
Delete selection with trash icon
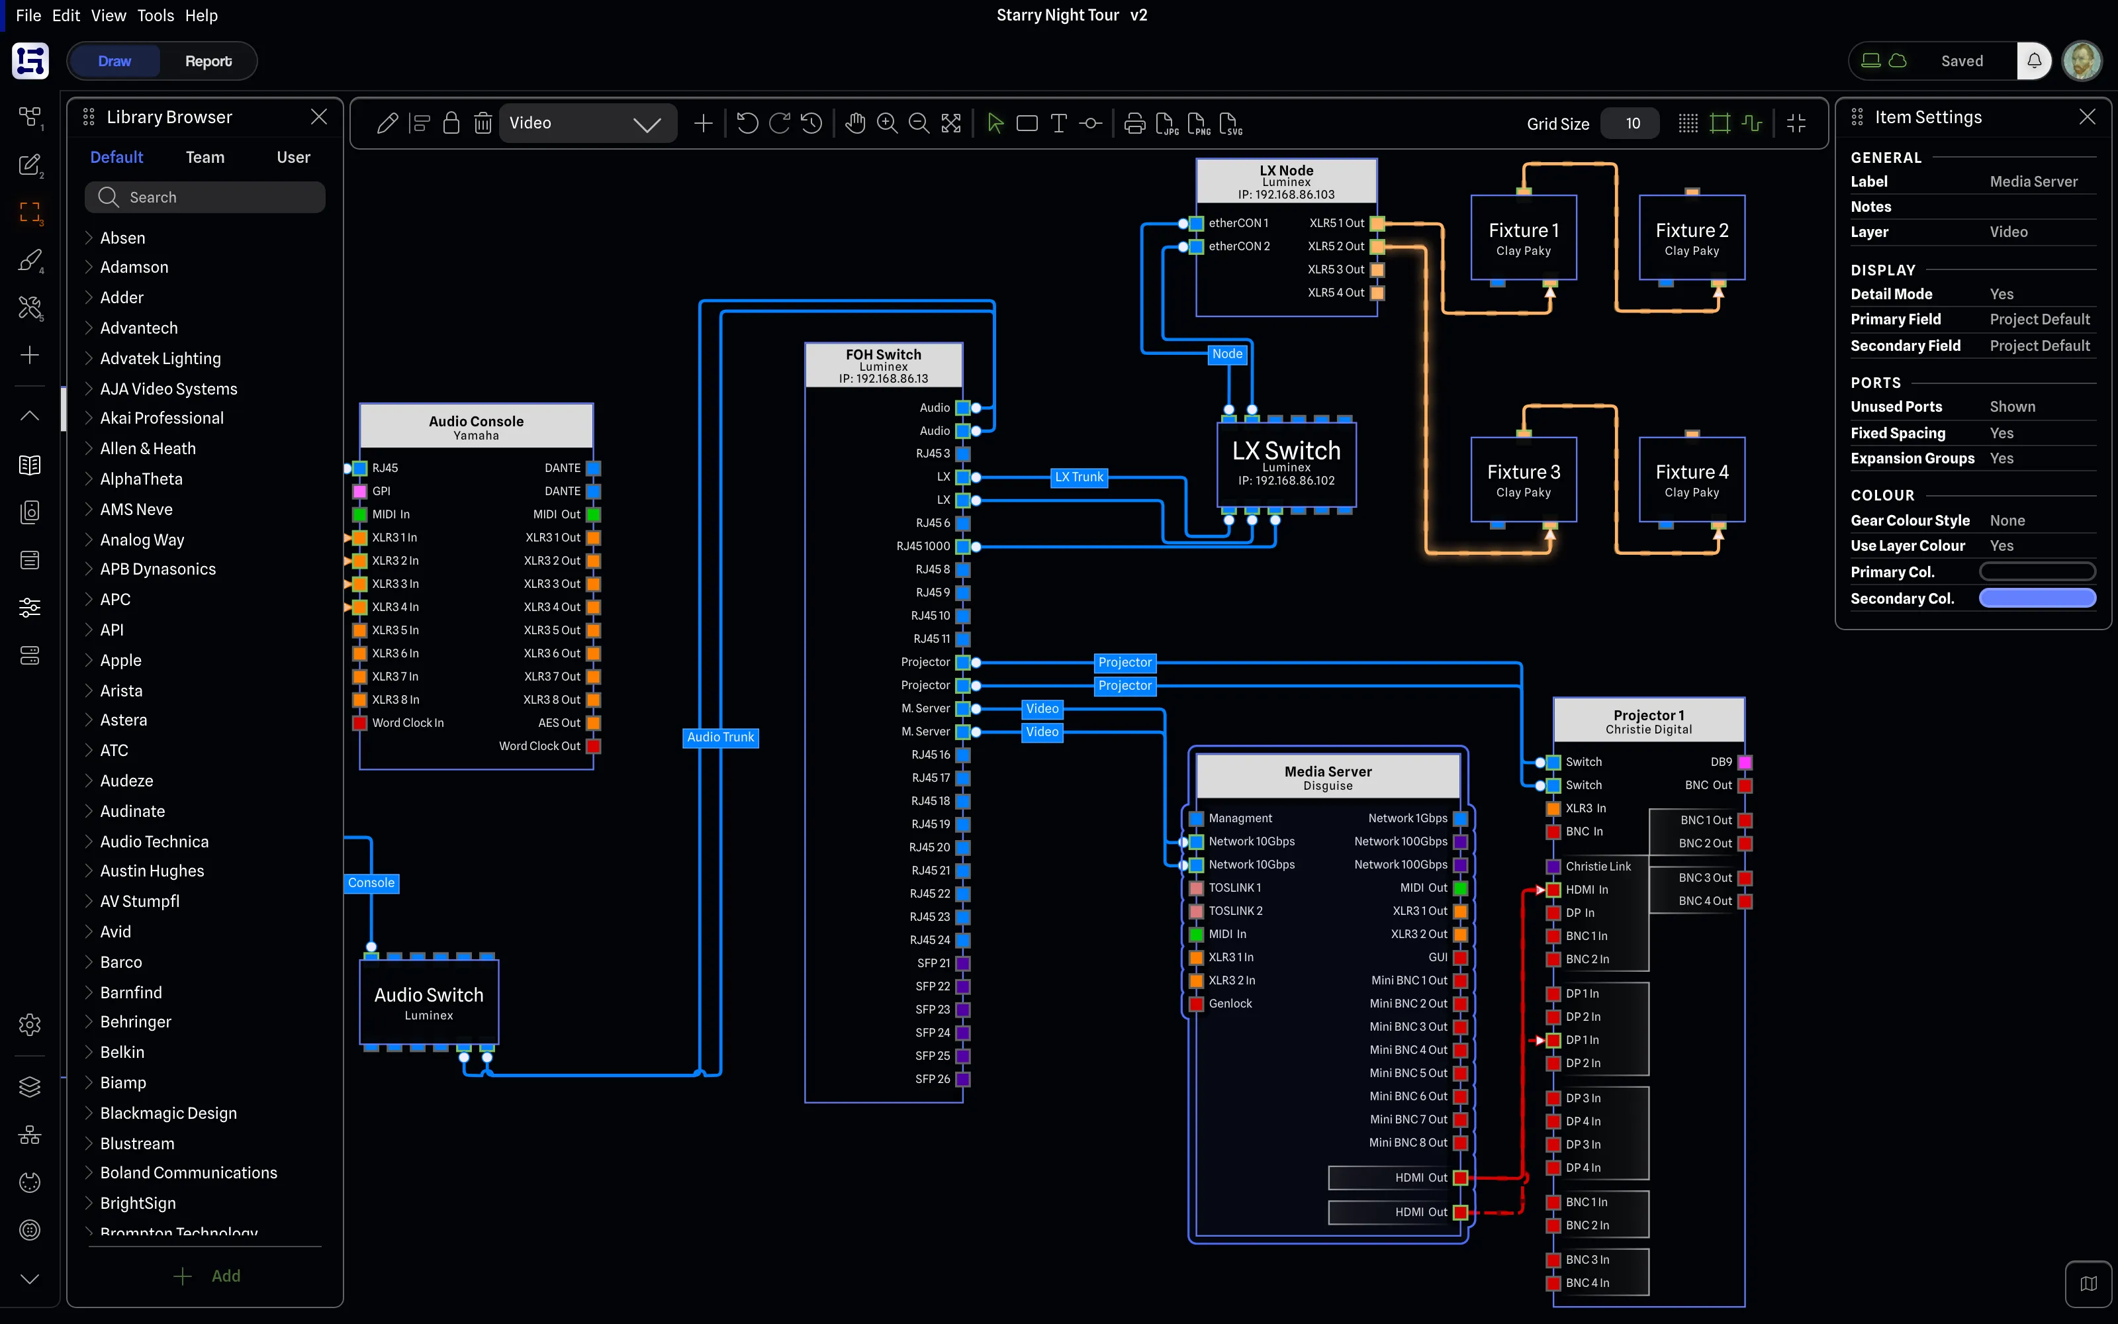pos(483,124)
